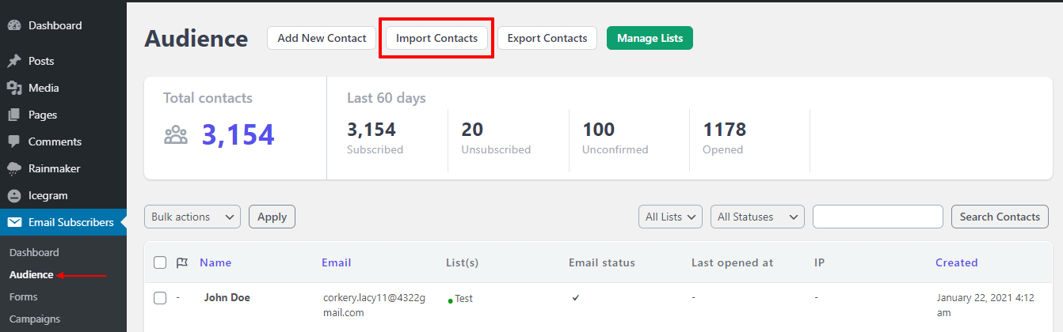Open the All Statuses filter dropdown

[757, 217]
